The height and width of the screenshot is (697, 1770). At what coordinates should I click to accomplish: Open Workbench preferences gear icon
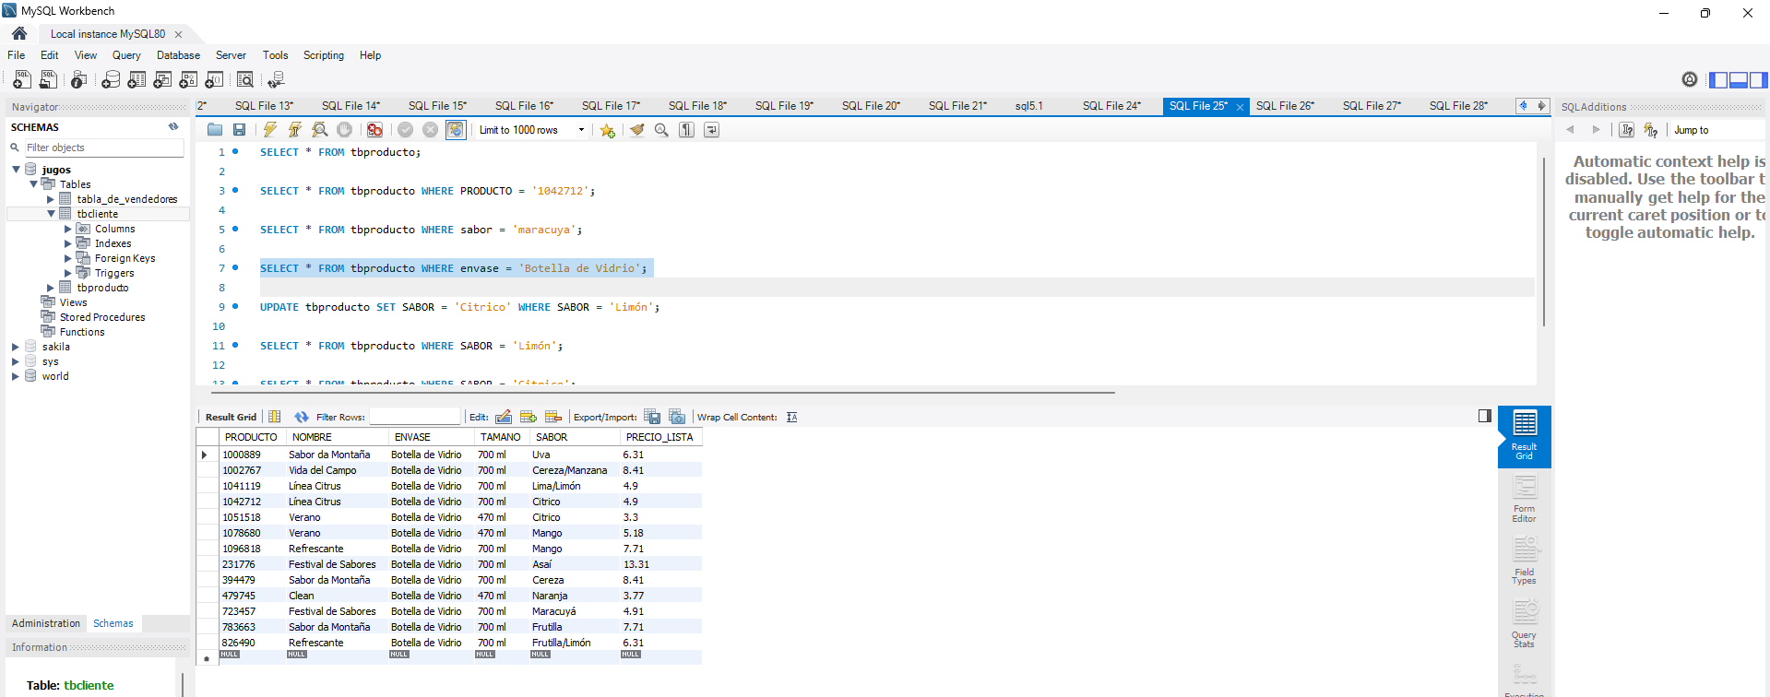point(1689,79)
